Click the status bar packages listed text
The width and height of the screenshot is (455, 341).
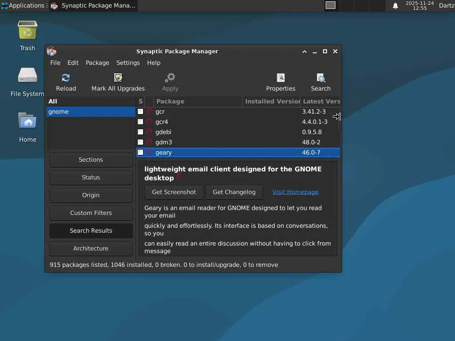(x=164, y=265)
